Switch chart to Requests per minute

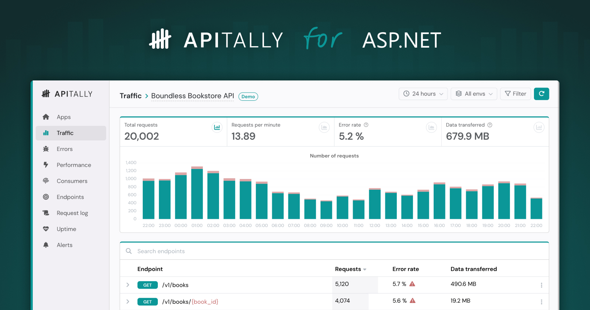pyautogui.click(x=324, y=127)
